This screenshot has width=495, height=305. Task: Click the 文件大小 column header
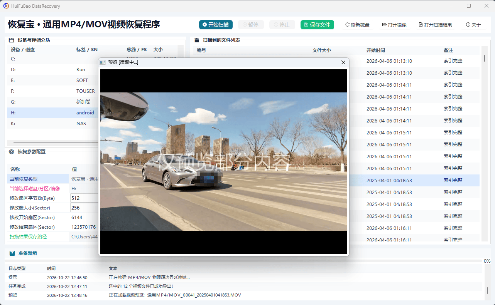322,50
